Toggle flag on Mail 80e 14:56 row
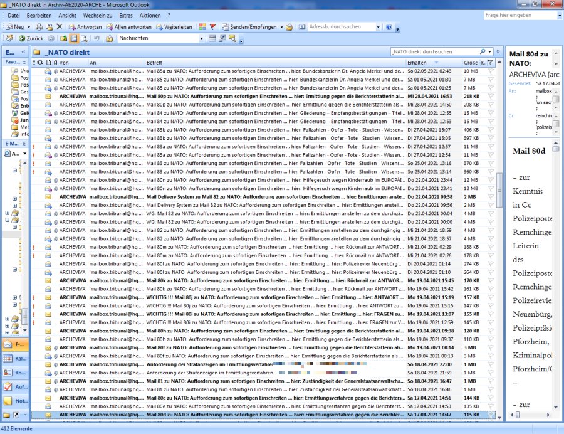This screenshot has height=434, width=564. pyautogui.click(x=491, y=398)
